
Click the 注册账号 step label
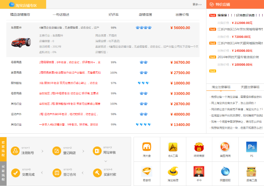tap(28, 153)
